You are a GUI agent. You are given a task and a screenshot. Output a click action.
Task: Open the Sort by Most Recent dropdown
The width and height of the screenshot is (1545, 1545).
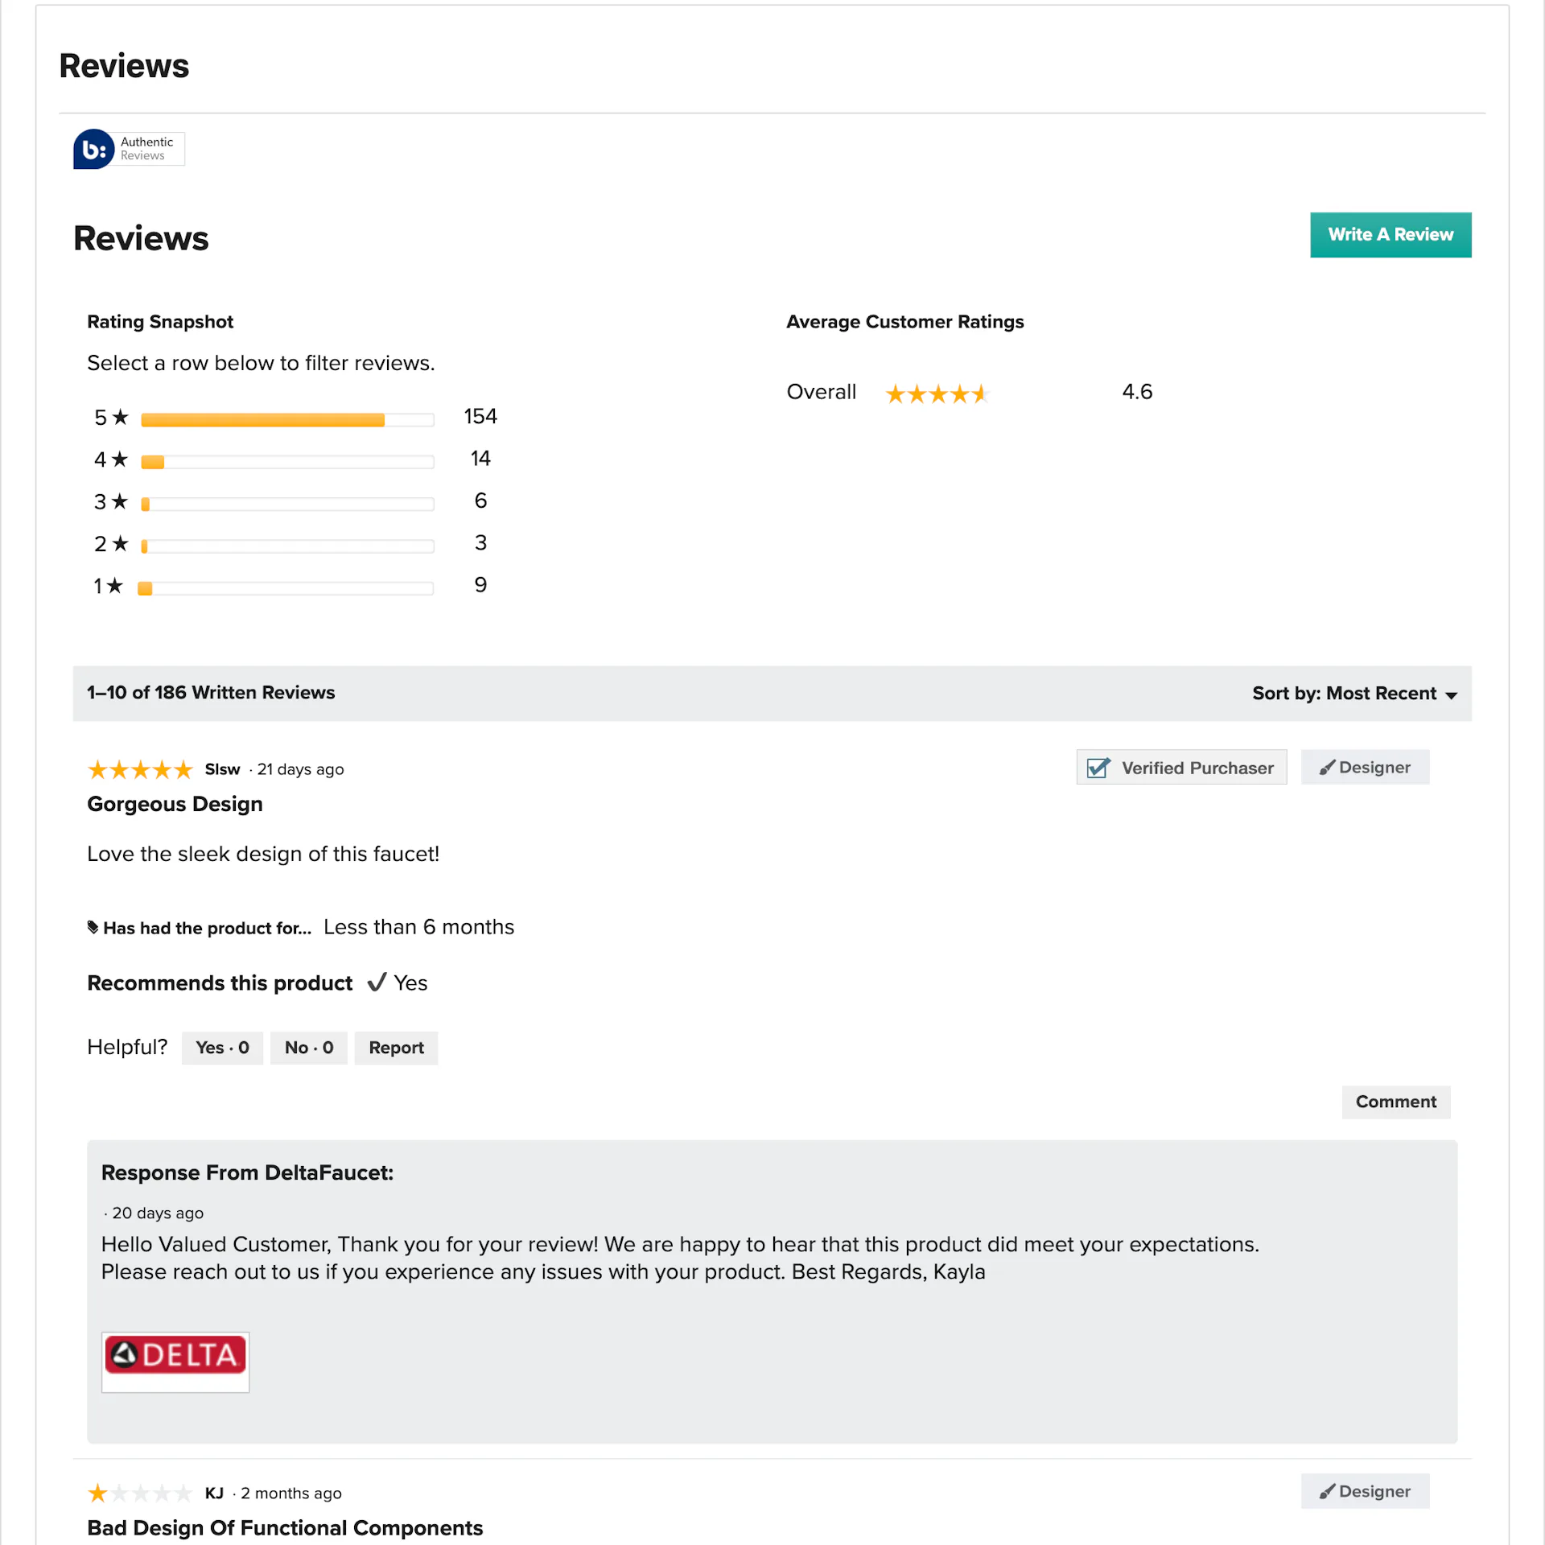1354,693
